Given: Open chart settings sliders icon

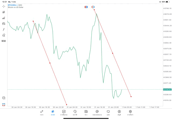Looking at the screenshot, I should (4, 24).
